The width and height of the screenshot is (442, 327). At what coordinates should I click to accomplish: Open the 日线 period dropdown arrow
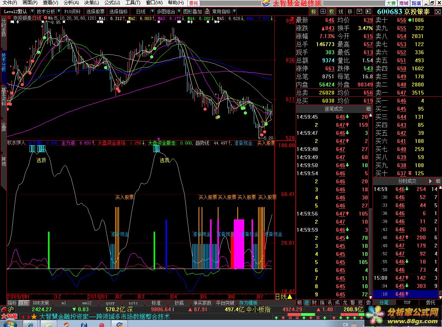pyautogui.click(x=152, y=11)
